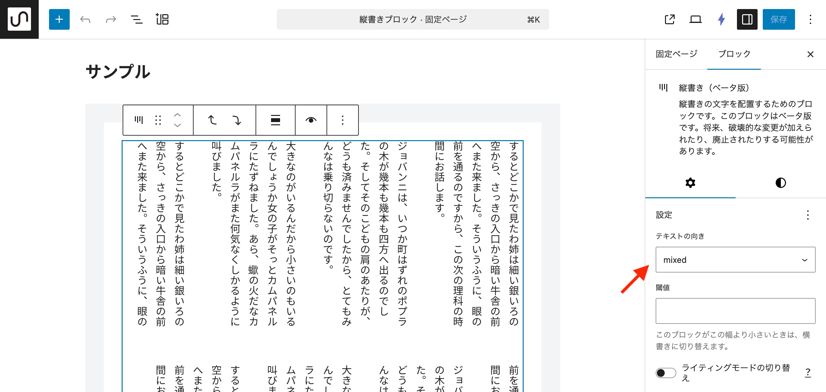The height and width of the screenshot is (392, 826).
Task: Click the block inserter plus button
Action: tap(59, 19)
